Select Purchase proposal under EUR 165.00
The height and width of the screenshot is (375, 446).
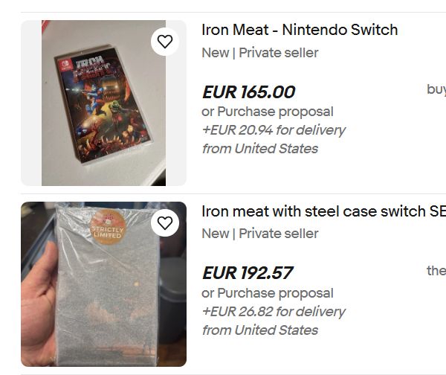[268, 112]
